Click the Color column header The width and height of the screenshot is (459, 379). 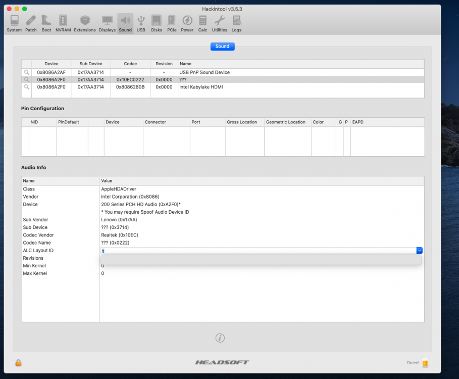[323, 122]
